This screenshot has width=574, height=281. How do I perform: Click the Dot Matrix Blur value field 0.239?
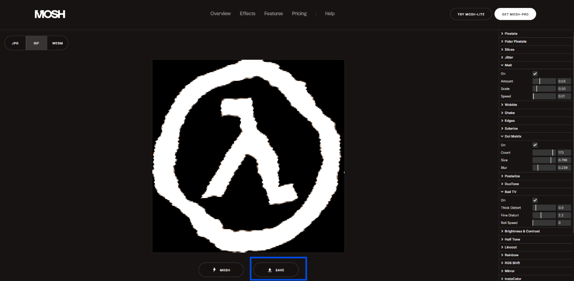click(564, 168)
